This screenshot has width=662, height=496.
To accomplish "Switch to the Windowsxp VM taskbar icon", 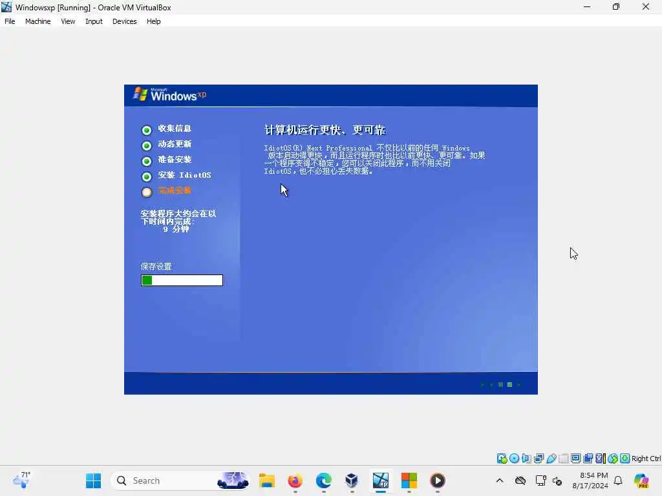I will click(380, 480).
